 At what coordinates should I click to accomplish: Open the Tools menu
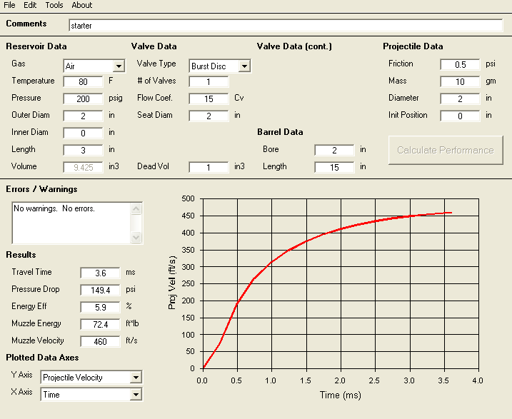click(54, 5)
